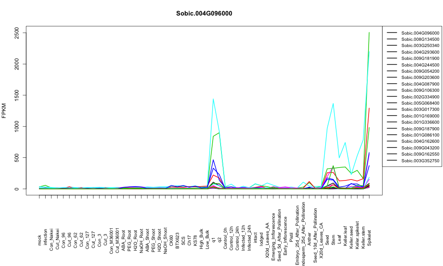Image resolution: width=443 pixels, height=266 pixels.
Task: Select legend entry Sobic.001G169000
Action: point(413,116)
